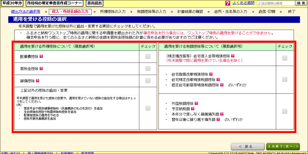Open help icon for 翌年以後に繰り越す損失額

(218, 119)
